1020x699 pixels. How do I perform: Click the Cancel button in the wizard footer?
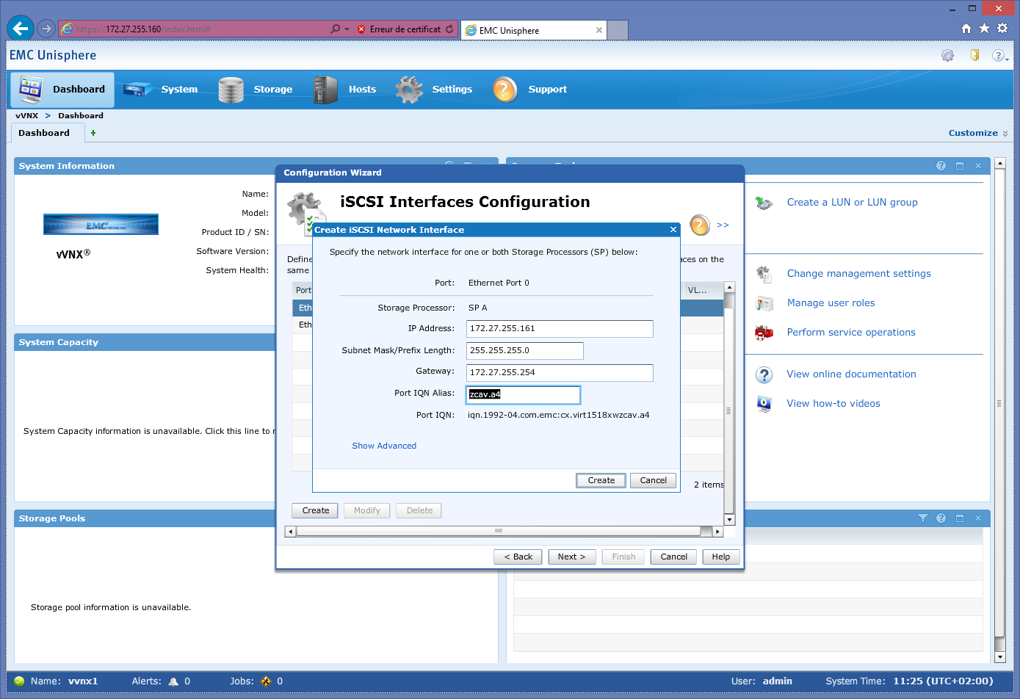click(x=674, y=557)
